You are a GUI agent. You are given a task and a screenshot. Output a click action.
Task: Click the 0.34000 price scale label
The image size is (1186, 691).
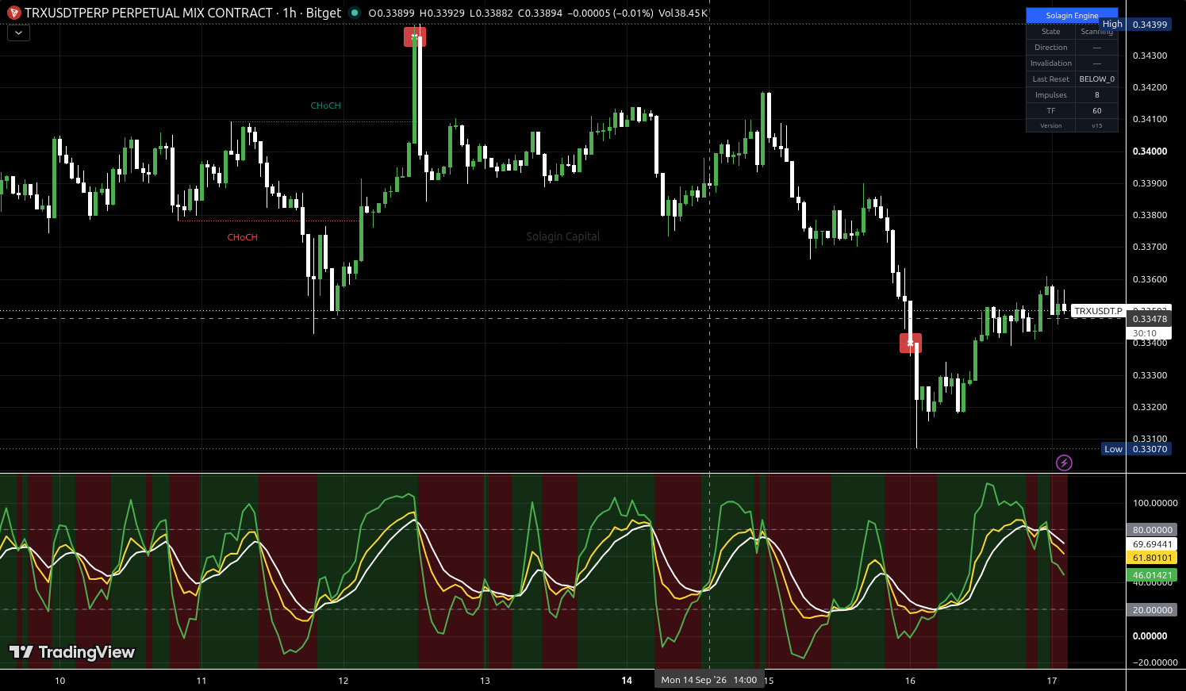click(1150, 151)
